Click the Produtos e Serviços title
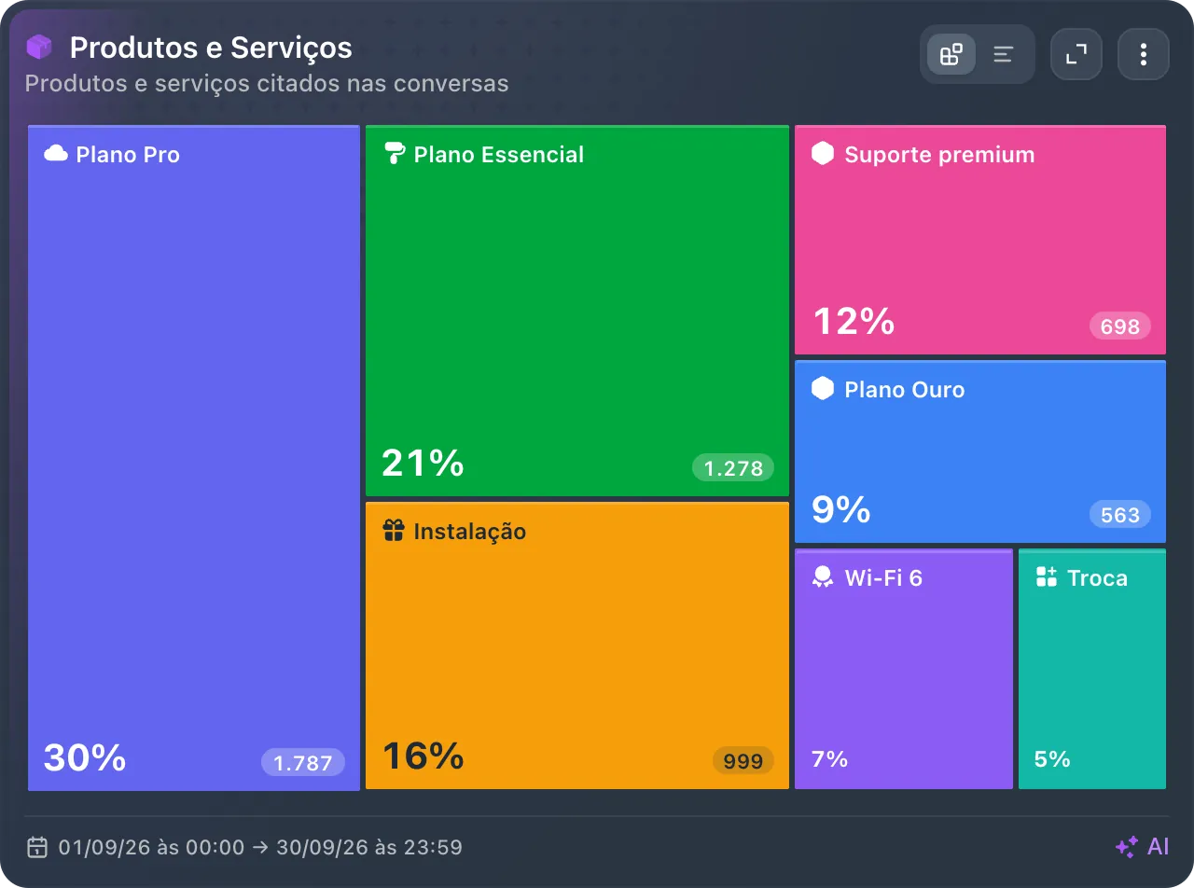 [x=211, y=48]
